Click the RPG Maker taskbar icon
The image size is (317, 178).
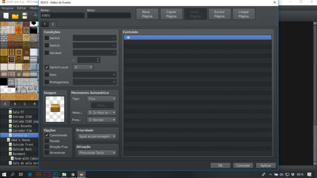click(82, 174)
